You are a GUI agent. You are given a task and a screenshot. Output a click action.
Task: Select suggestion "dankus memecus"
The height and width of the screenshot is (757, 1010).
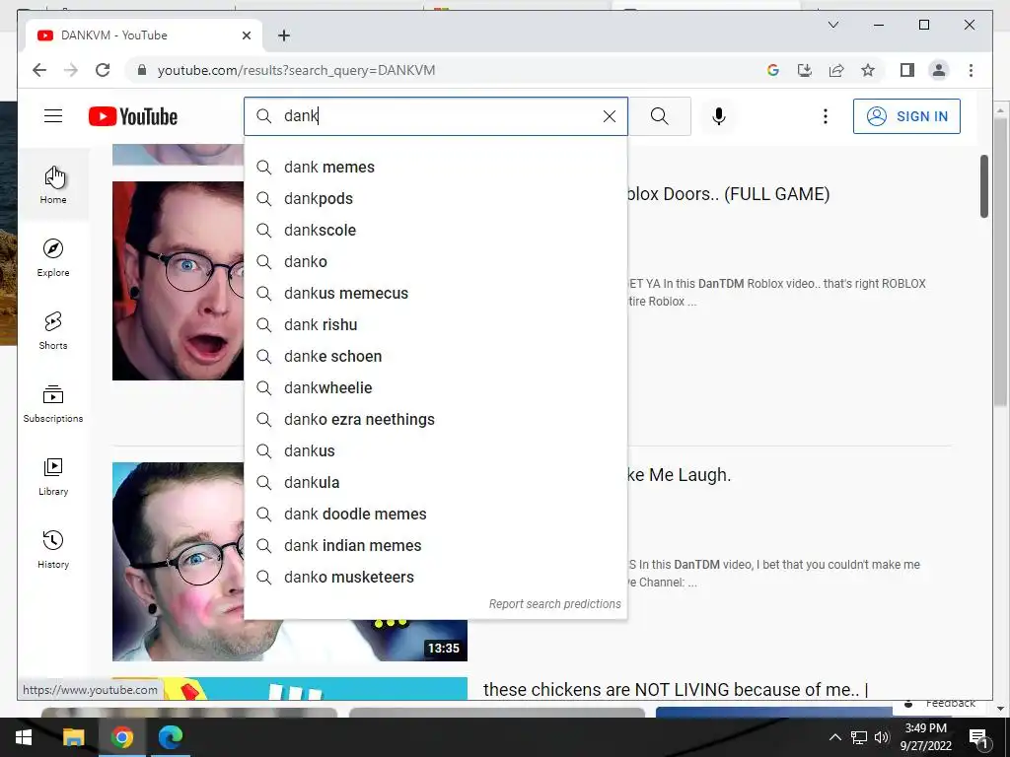(x=435, y=294)
